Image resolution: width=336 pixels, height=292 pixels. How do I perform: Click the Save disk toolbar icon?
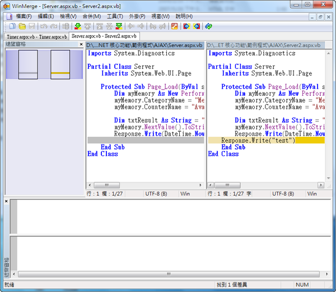click(32, 26)
